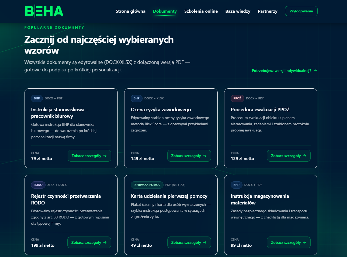Click the RODO category tag
Image resolution: width=347 pixels, height=257 pixels.
click(x=38, y=185)
